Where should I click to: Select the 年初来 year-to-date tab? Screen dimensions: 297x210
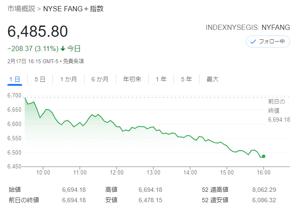[132, 79]
